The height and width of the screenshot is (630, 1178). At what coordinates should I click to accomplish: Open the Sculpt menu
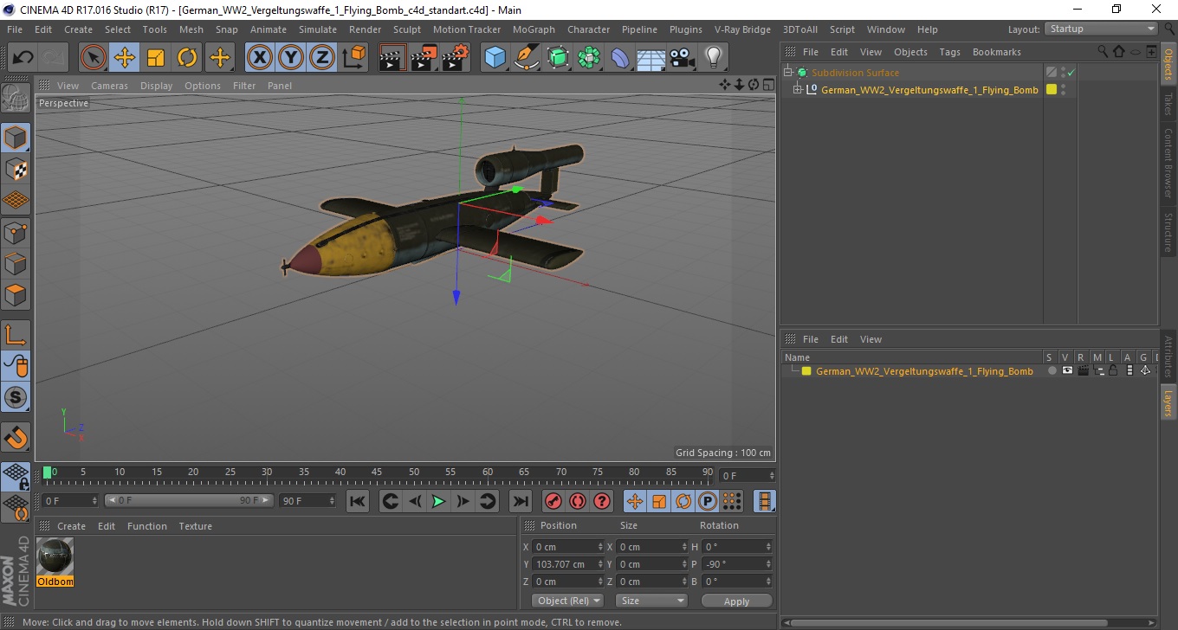pos(406,29)
